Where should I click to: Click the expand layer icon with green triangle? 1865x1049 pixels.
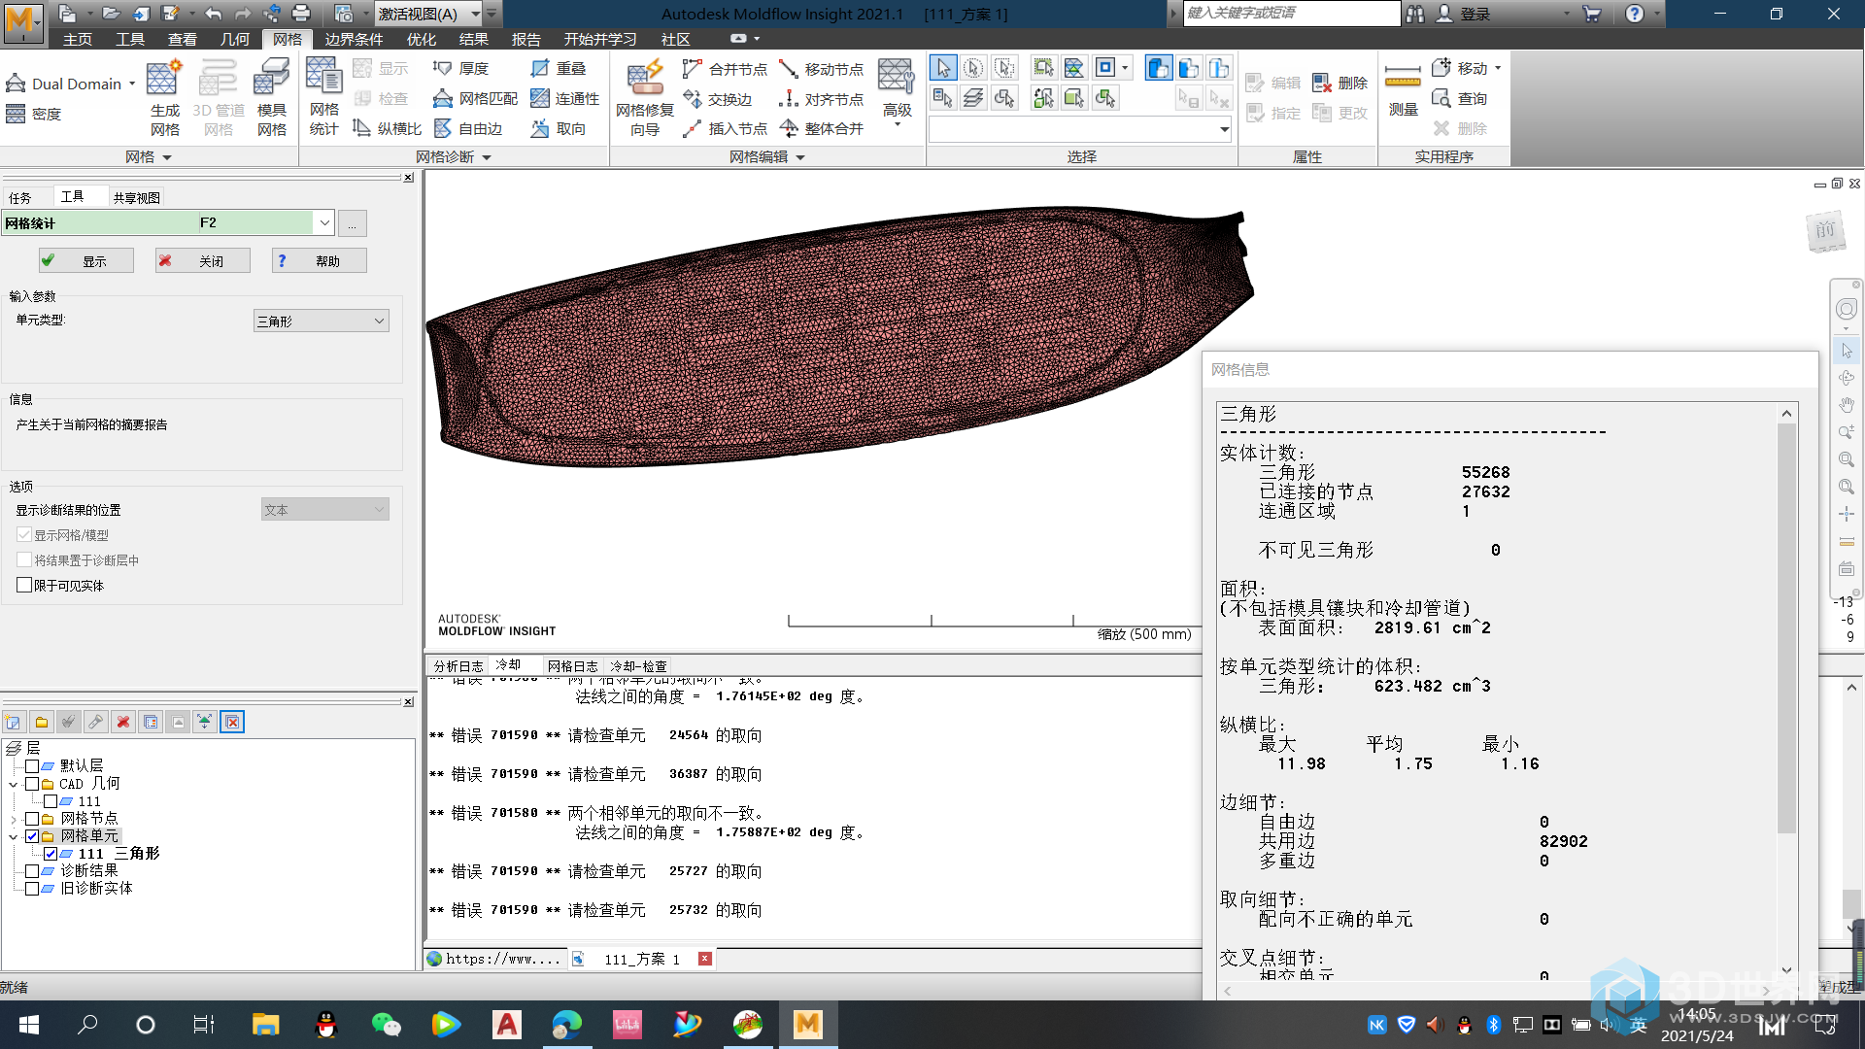coord(205,722)
